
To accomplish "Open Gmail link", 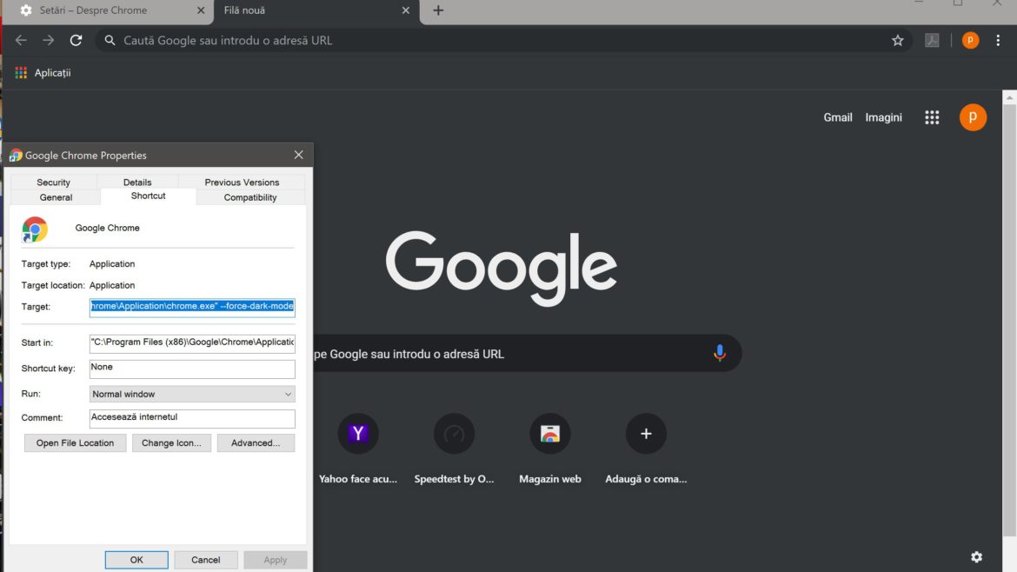I will [838, 117].
